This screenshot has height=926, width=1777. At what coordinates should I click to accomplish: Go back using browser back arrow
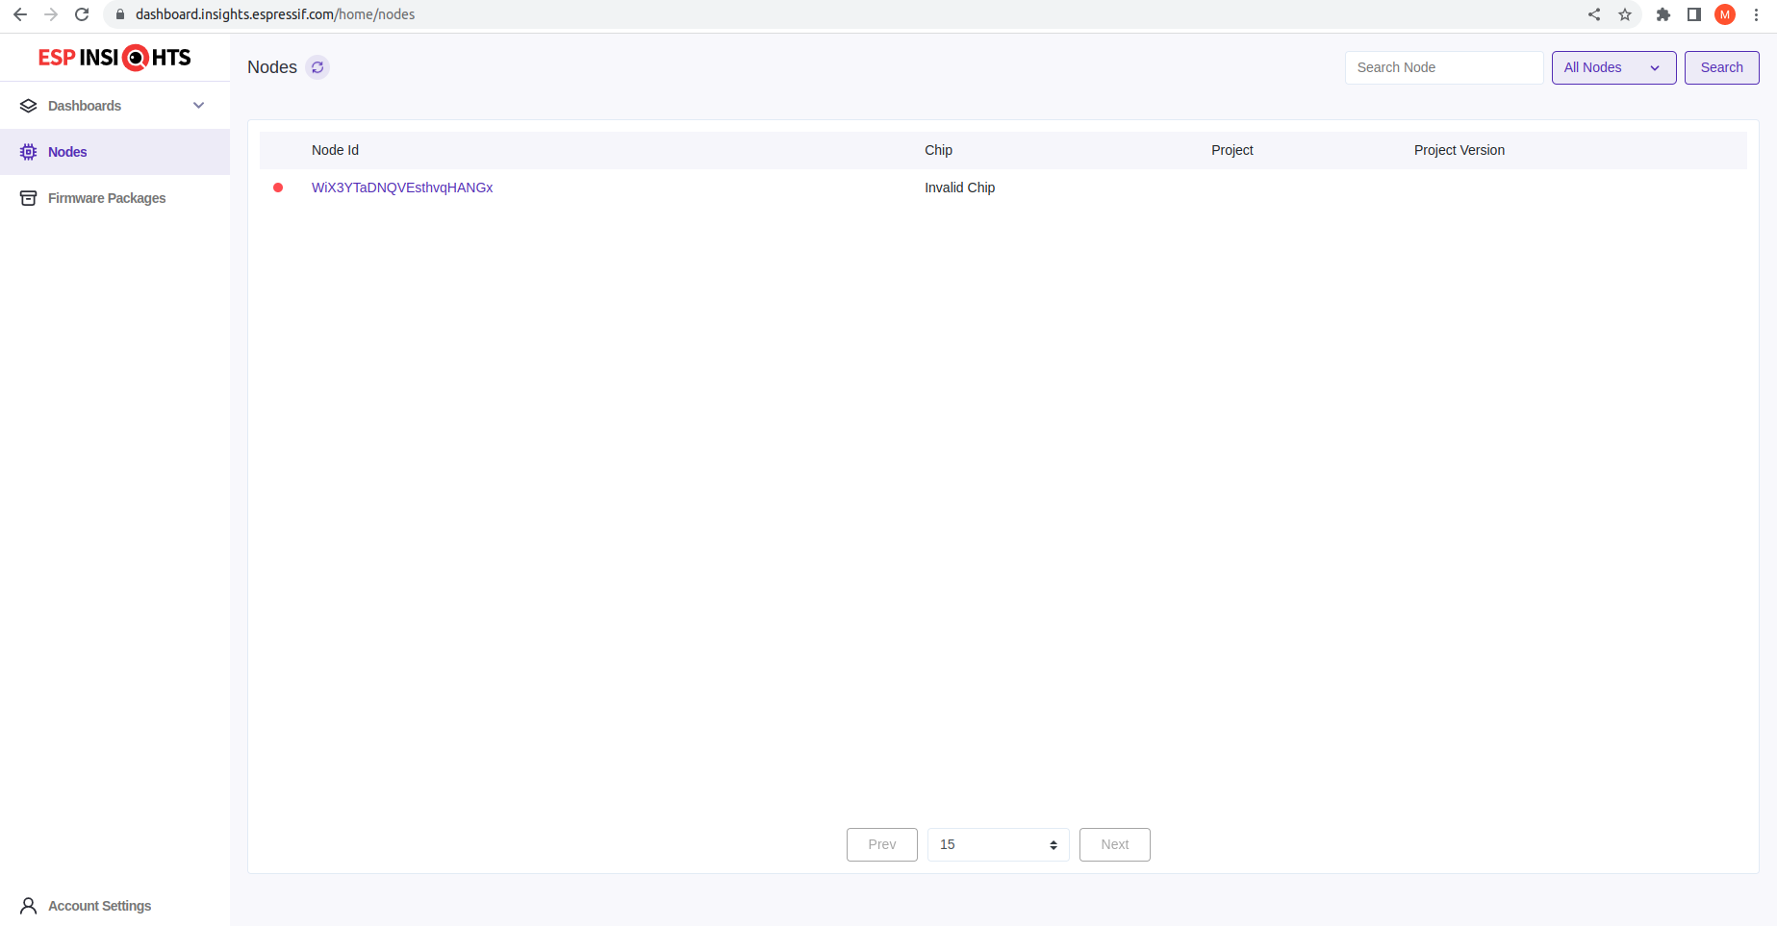click(x=20, y=14)
